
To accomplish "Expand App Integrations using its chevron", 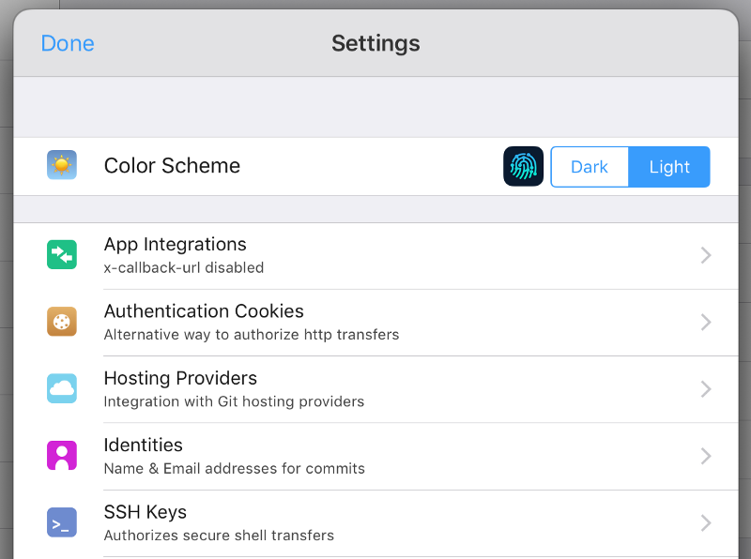I will pos(706,255).
